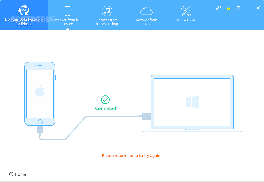Open the More Tools wrench icon
Viewport: 264px width, 182px height.
186,11
